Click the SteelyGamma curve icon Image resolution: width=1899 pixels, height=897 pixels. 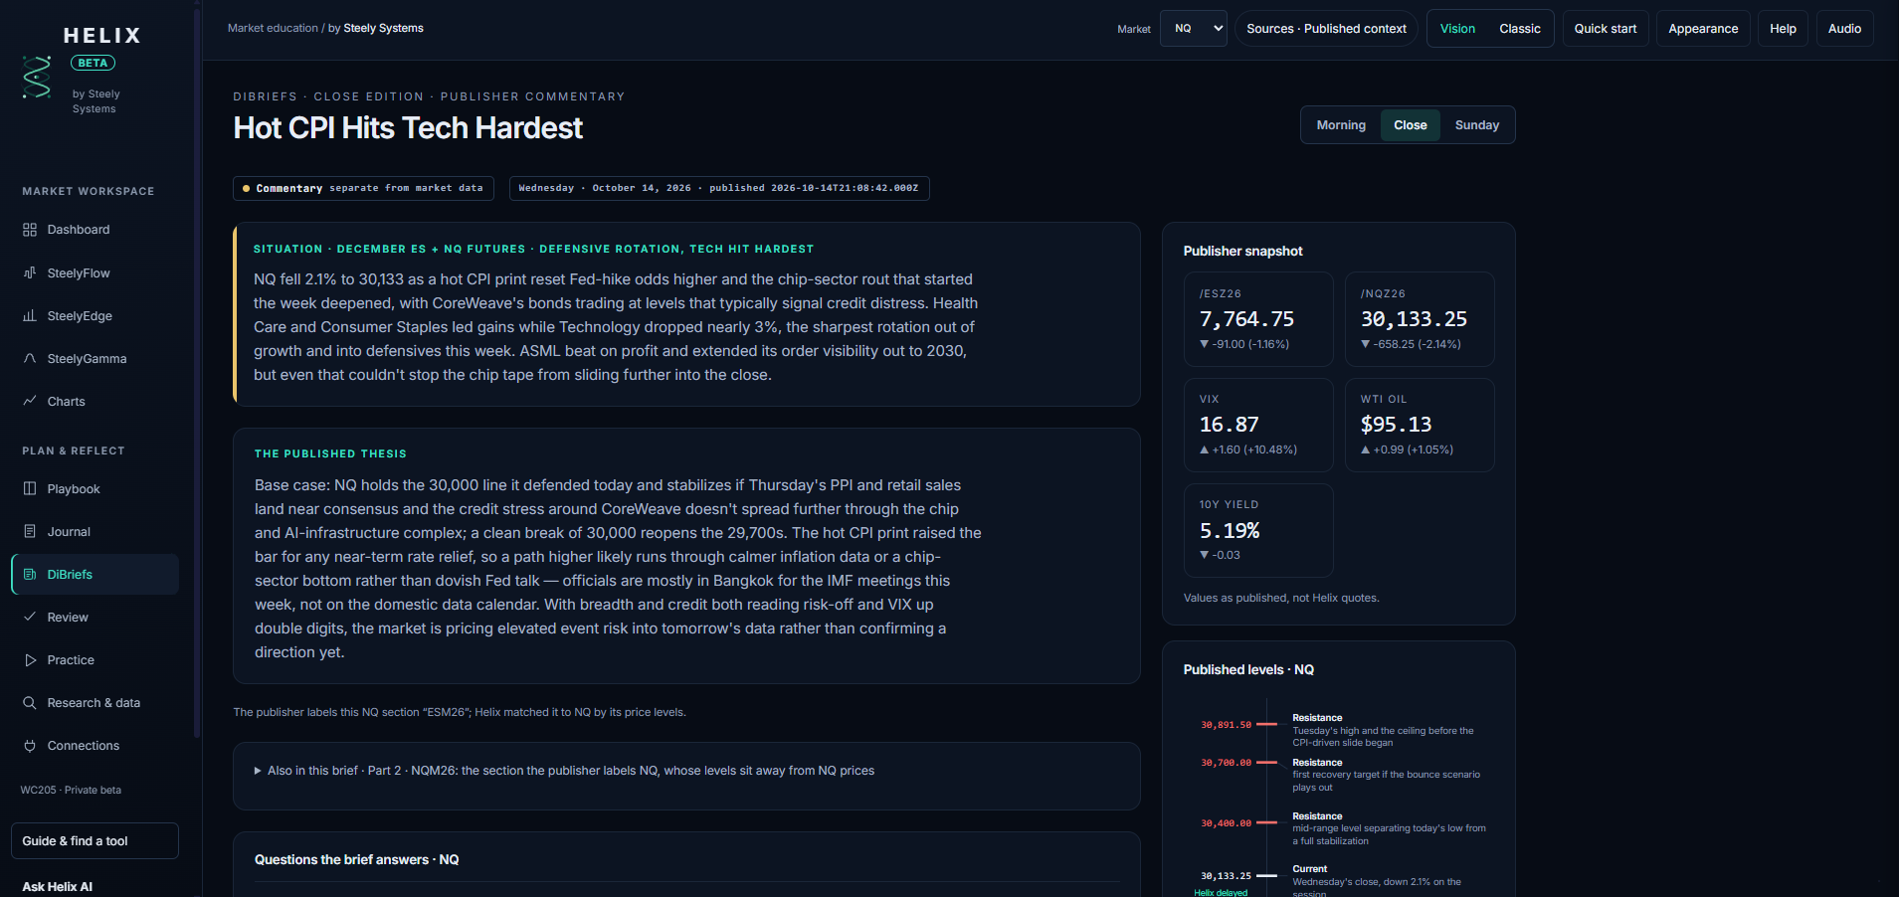(30, 358)
